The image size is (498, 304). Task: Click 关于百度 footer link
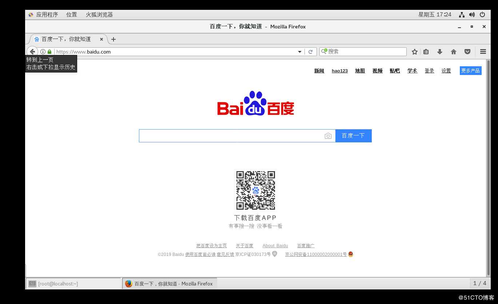(x=244, y=246)
